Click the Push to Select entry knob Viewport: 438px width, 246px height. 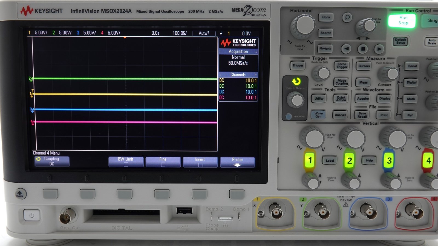pos(296,100)
